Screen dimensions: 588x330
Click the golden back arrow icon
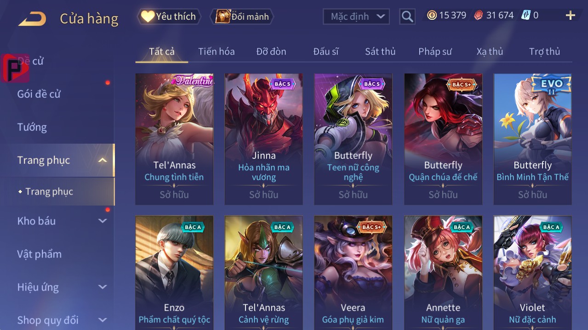pyautogui.click(x=32, y=19)
